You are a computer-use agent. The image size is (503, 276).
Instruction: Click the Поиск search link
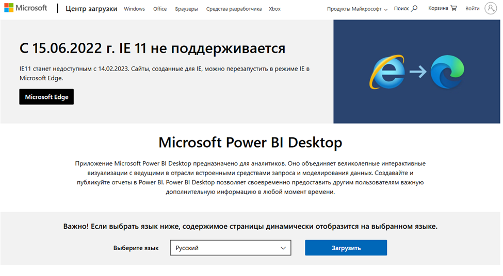401,9
